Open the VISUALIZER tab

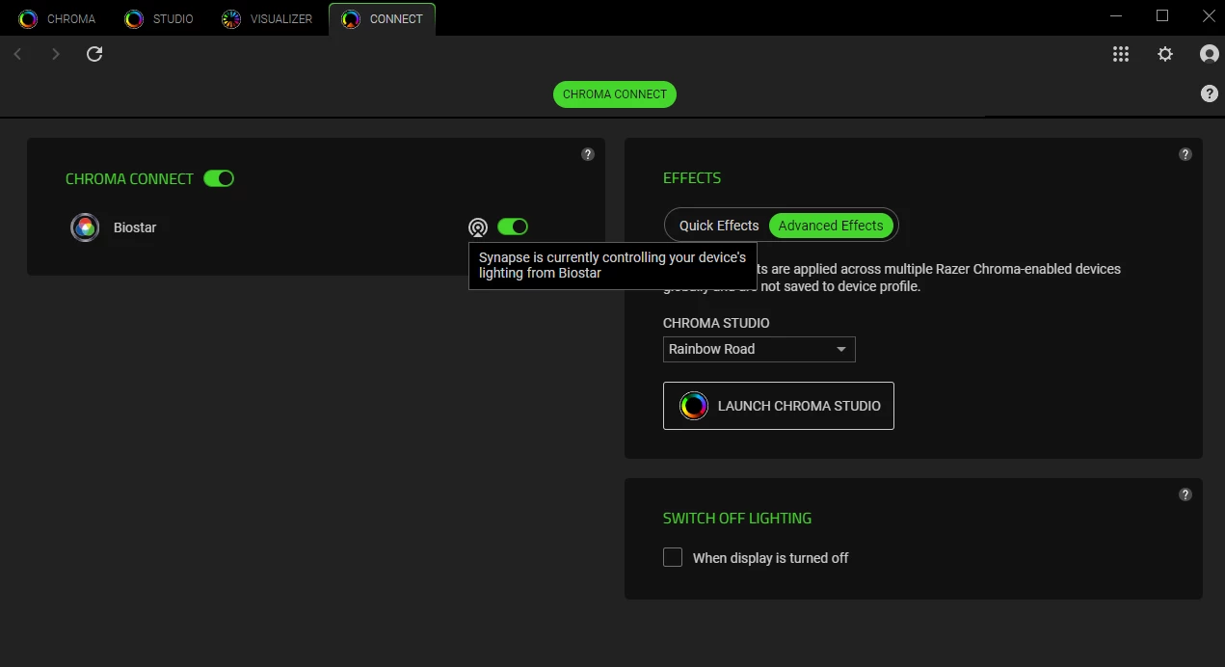267,18
